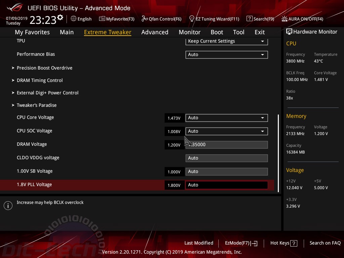Screen dimensions: 344x258
Task: Click Search on FAQ link
Action: point(325,243)
